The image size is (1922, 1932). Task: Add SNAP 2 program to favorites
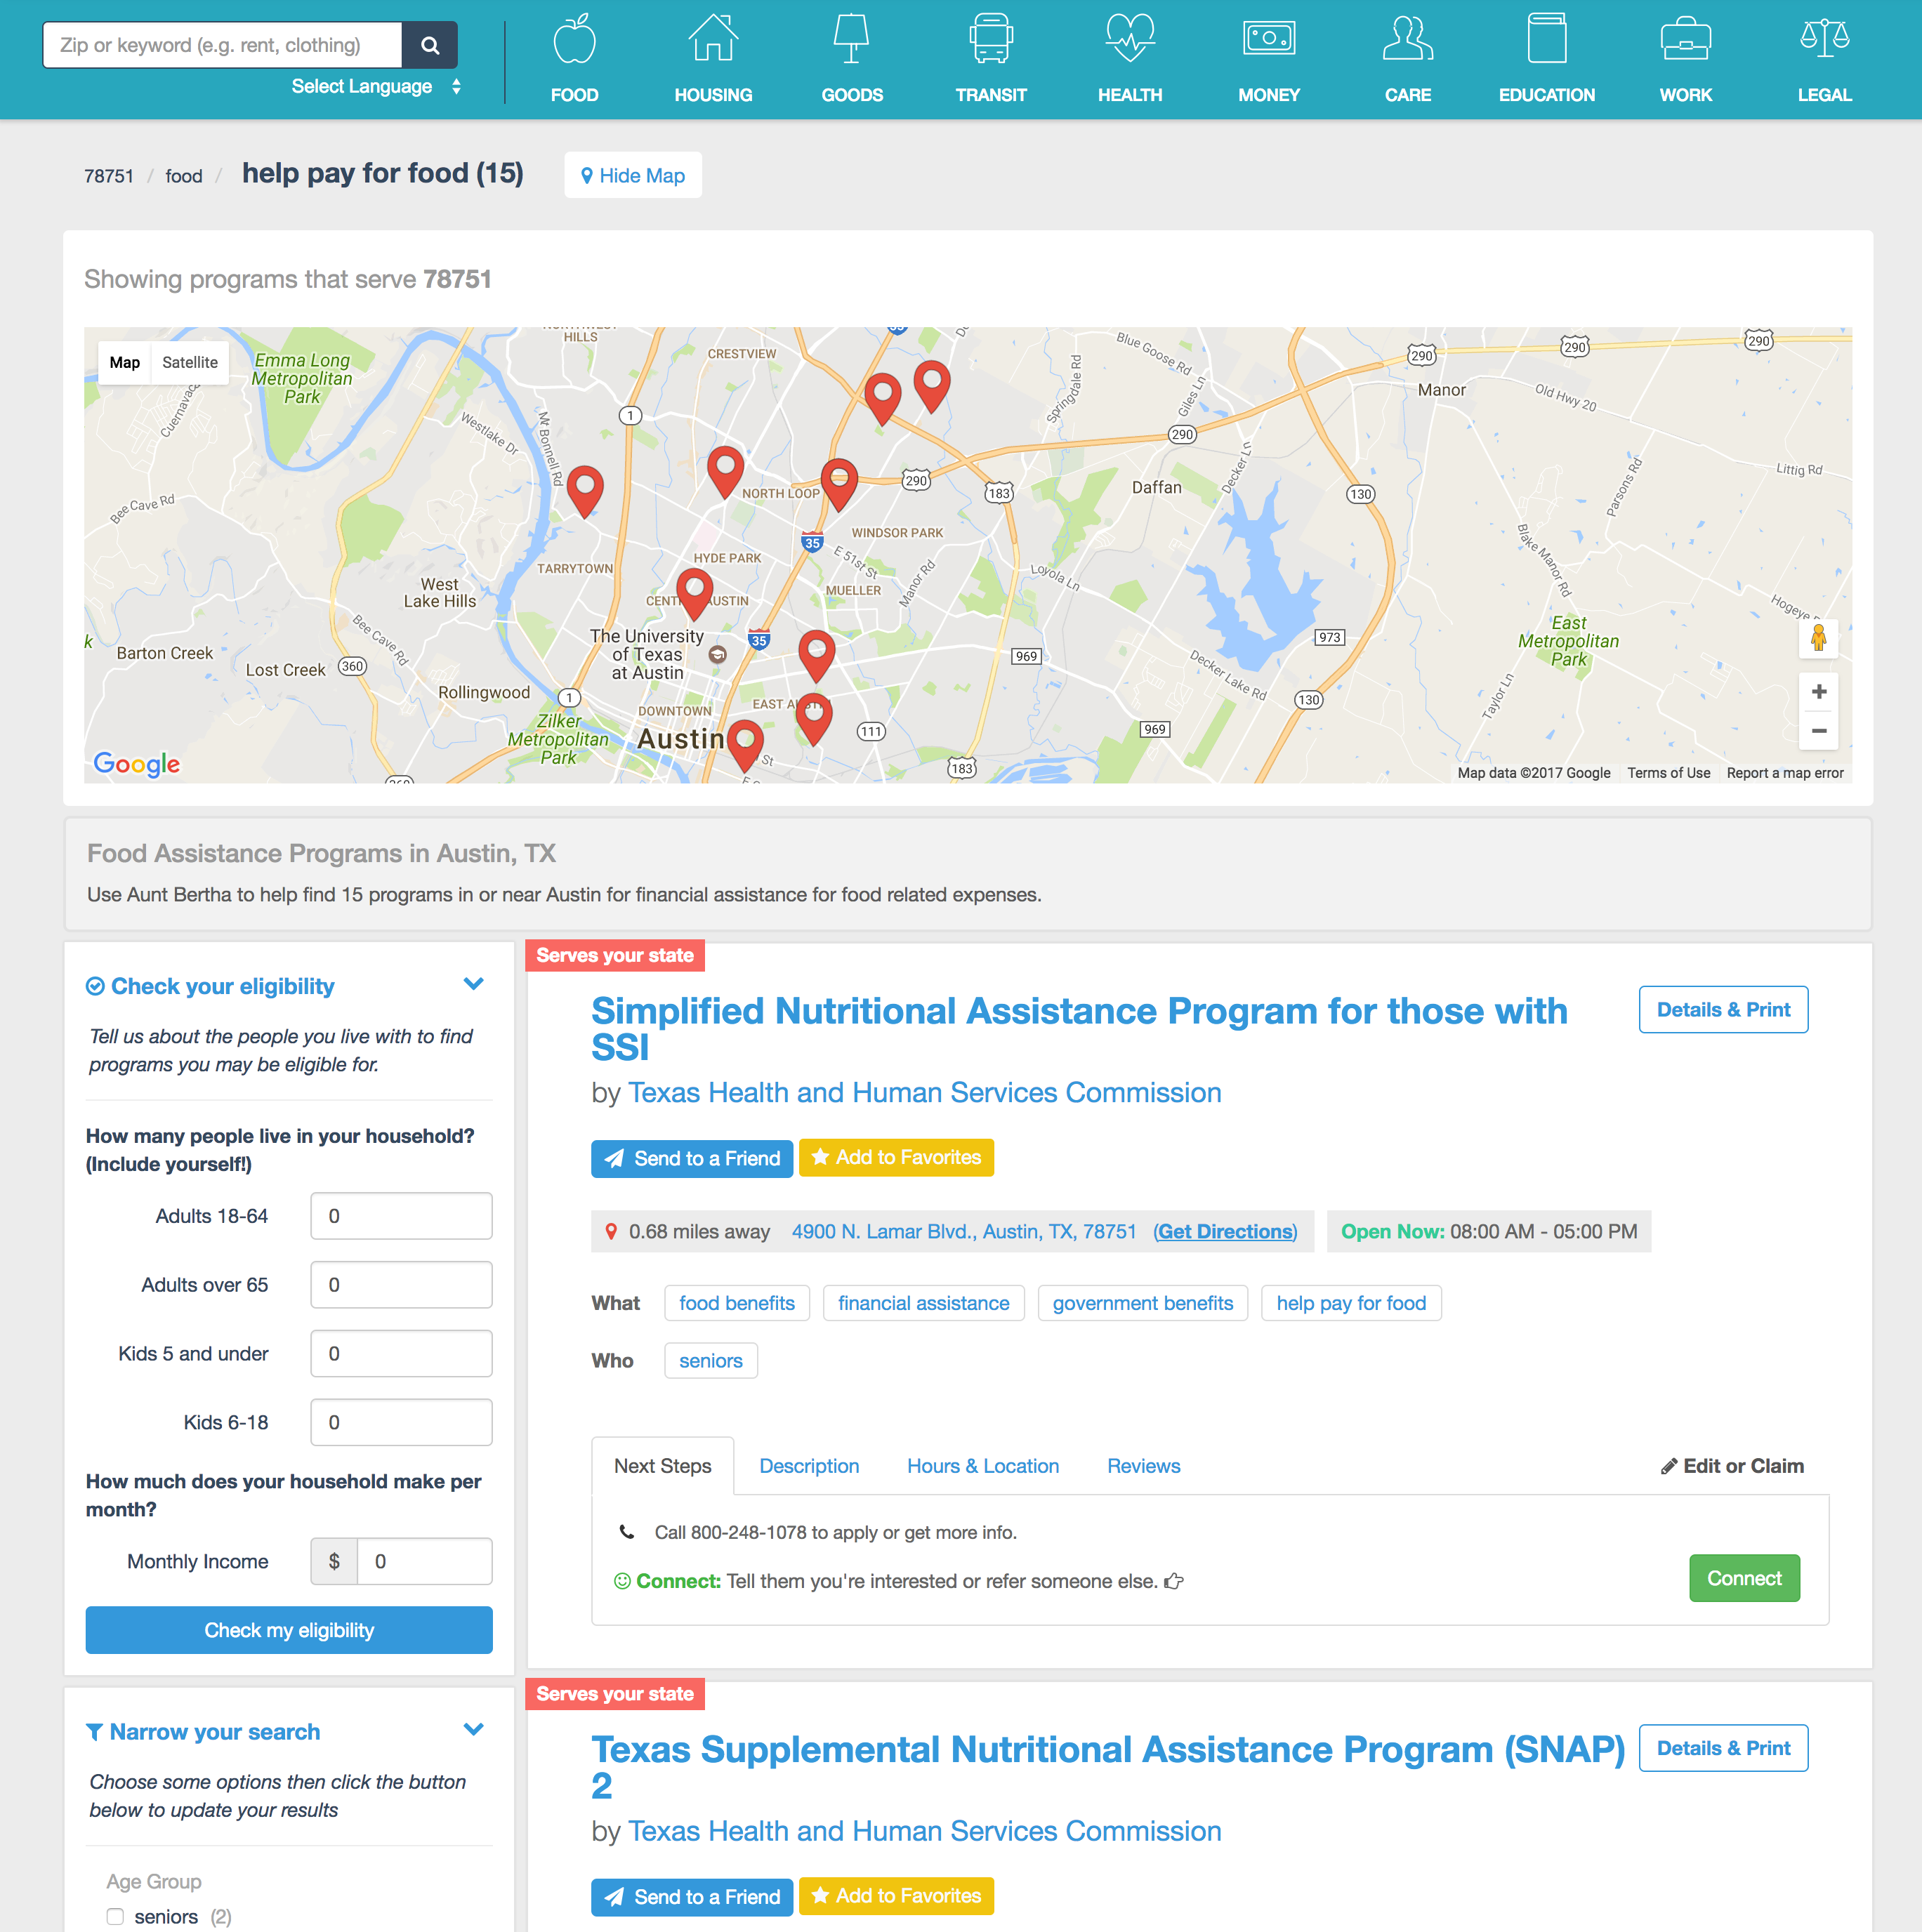coord(897,1896)
